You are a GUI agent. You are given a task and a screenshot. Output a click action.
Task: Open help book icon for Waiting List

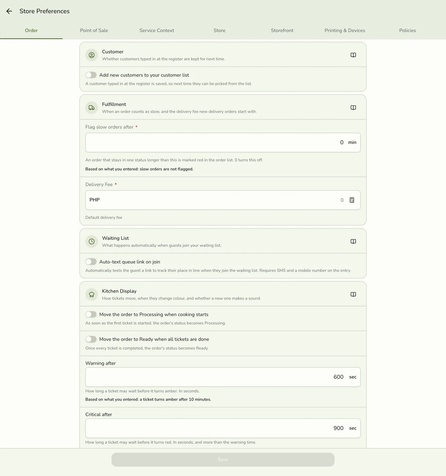[x=353, y=241]
